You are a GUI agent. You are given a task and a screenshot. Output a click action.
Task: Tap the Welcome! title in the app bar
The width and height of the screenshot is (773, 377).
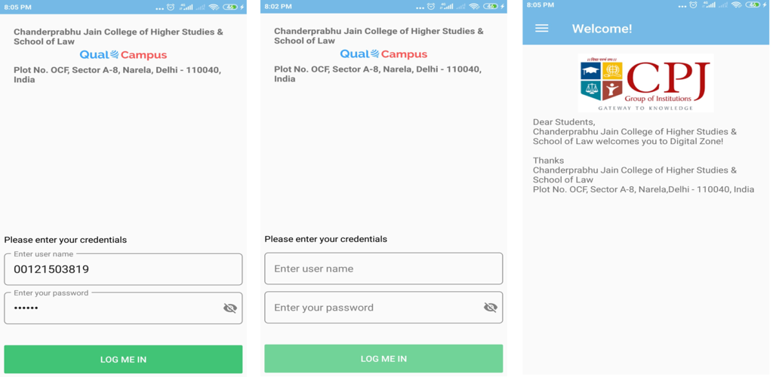(602, 29)
